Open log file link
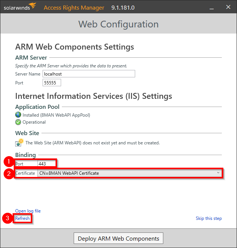 coord(28,211)
